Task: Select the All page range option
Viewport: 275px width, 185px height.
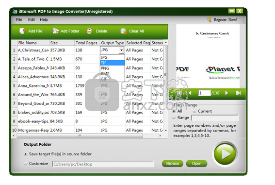Action: 174,111
